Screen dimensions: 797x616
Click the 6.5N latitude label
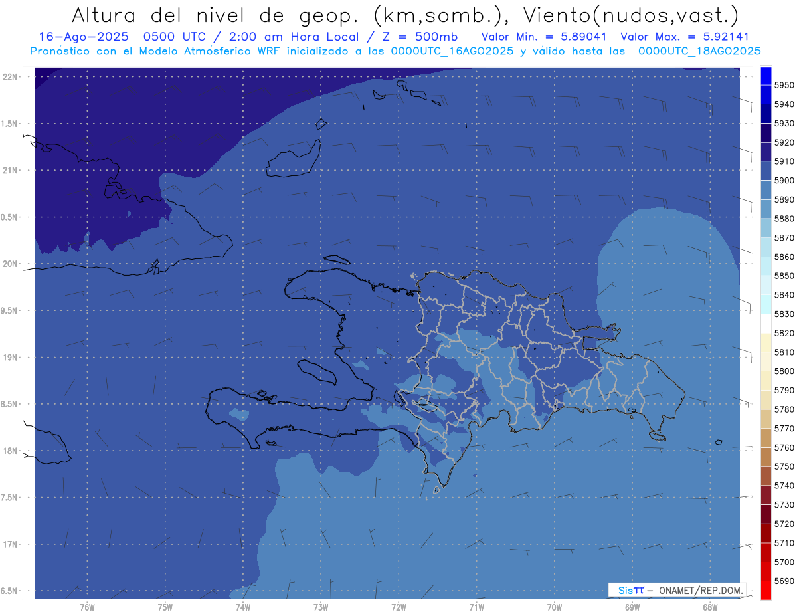(x=10, y=591)
